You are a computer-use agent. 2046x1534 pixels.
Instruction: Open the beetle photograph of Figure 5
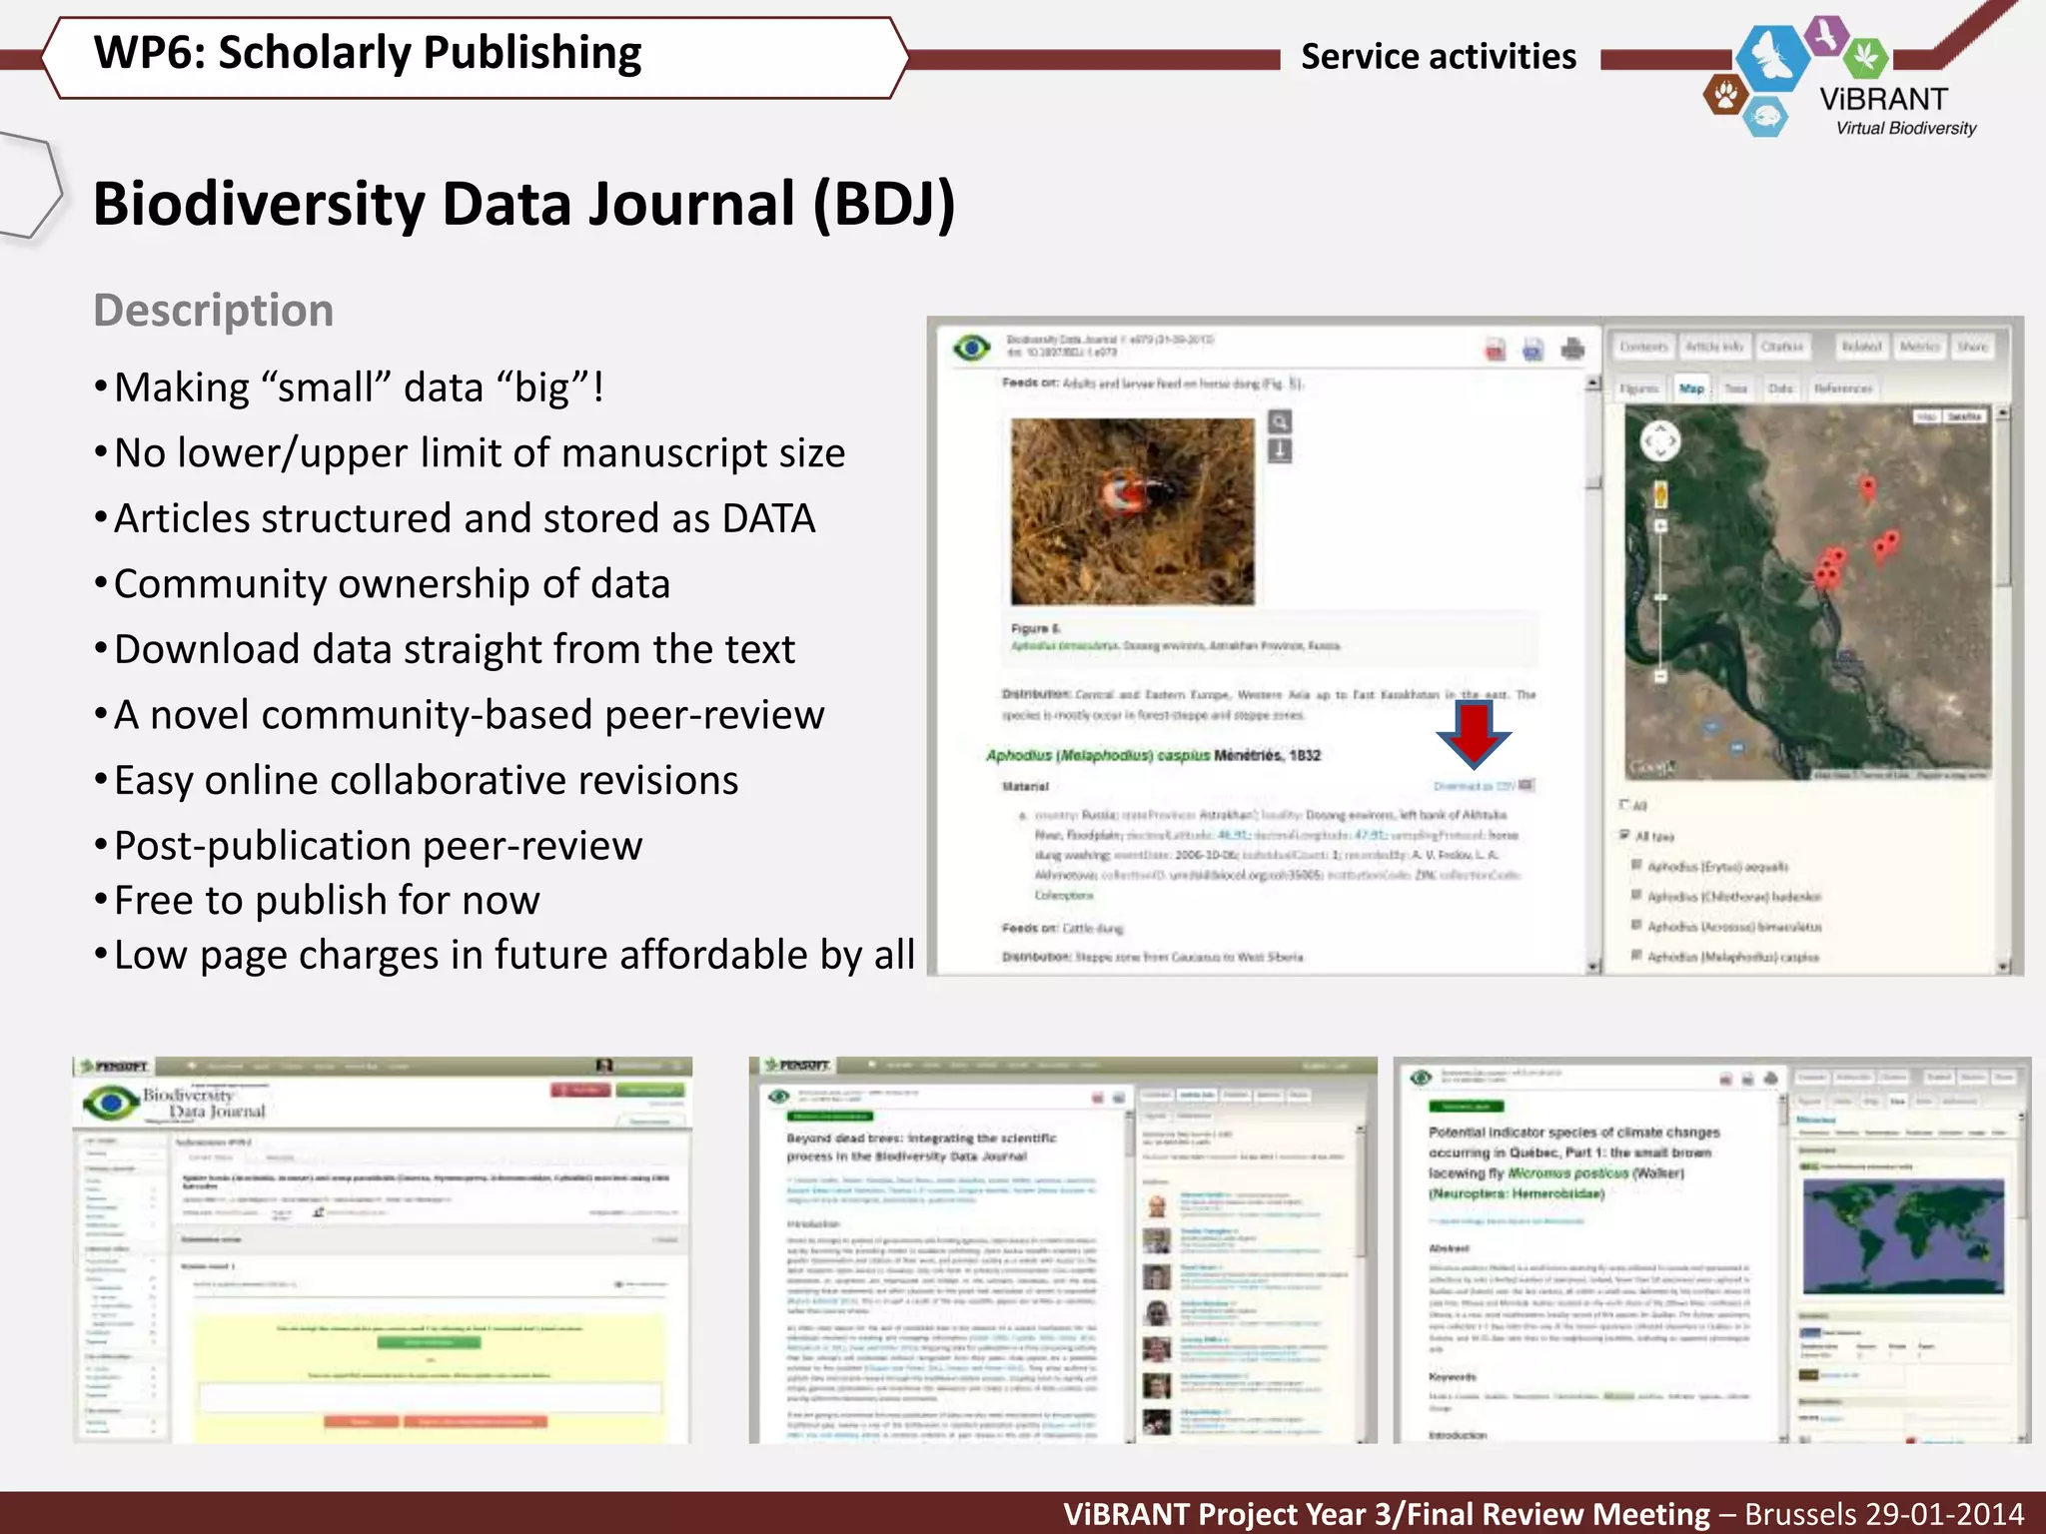(x=1133, y=511)
